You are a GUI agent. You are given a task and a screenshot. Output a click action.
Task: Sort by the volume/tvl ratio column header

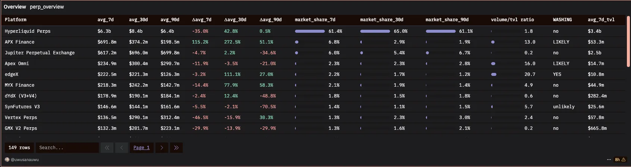click(512, 20)
